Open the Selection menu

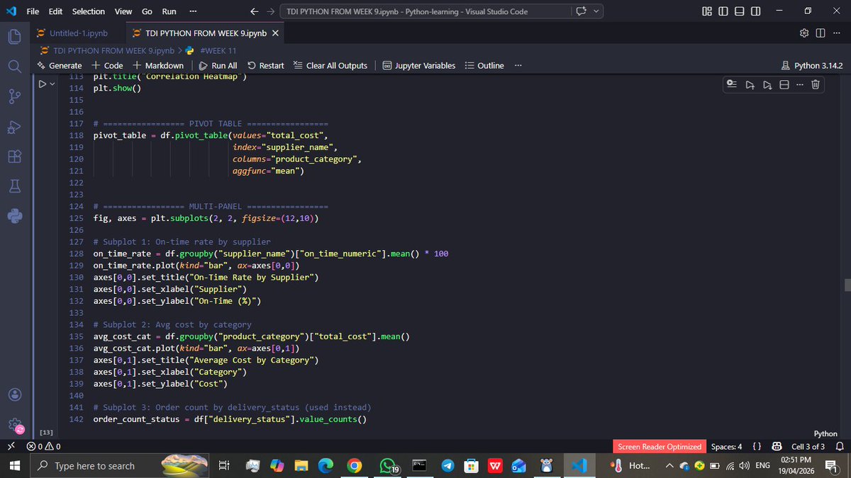click(88, 11)
